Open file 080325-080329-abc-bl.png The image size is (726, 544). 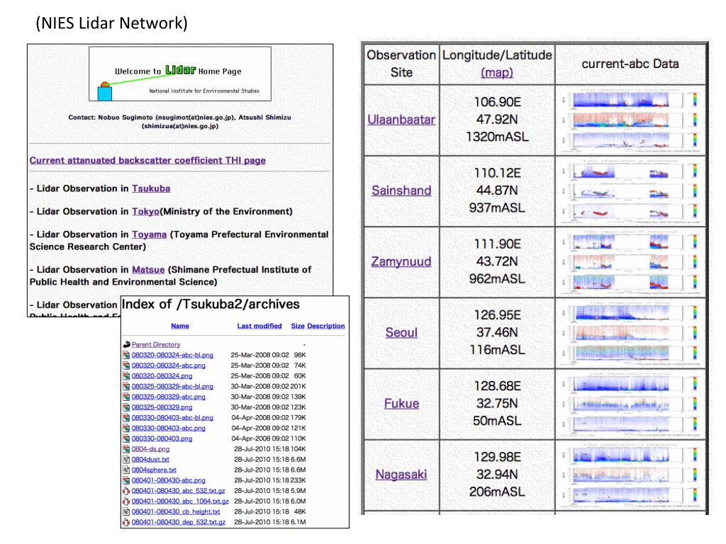[x=172, y=386]
